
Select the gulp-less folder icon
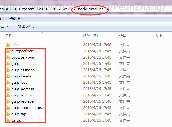coord(8,83)
